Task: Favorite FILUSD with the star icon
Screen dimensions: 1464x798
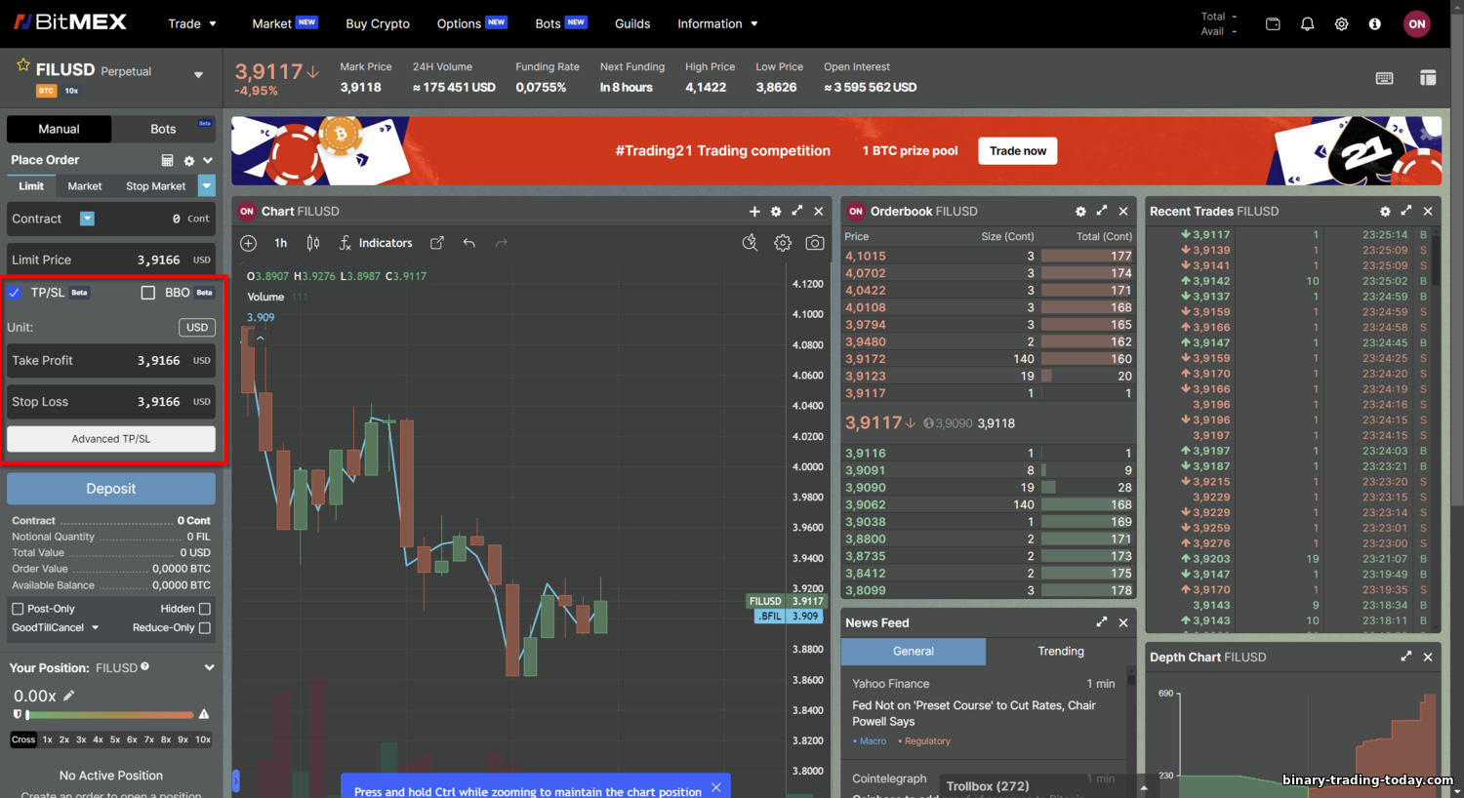Action: pos(22,65)
